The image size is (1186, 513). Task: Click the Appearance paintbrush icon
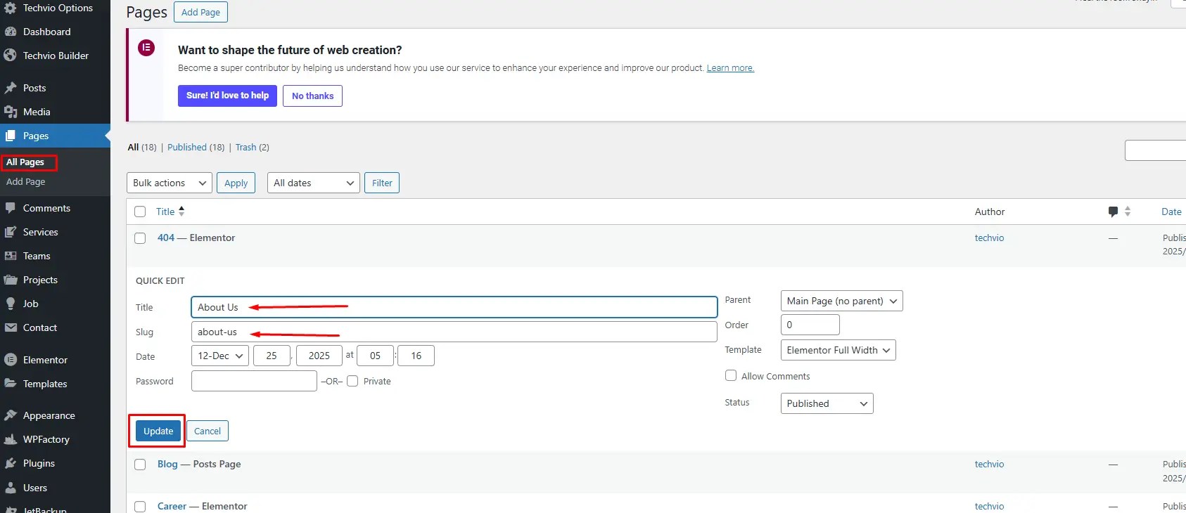point(11,415)
